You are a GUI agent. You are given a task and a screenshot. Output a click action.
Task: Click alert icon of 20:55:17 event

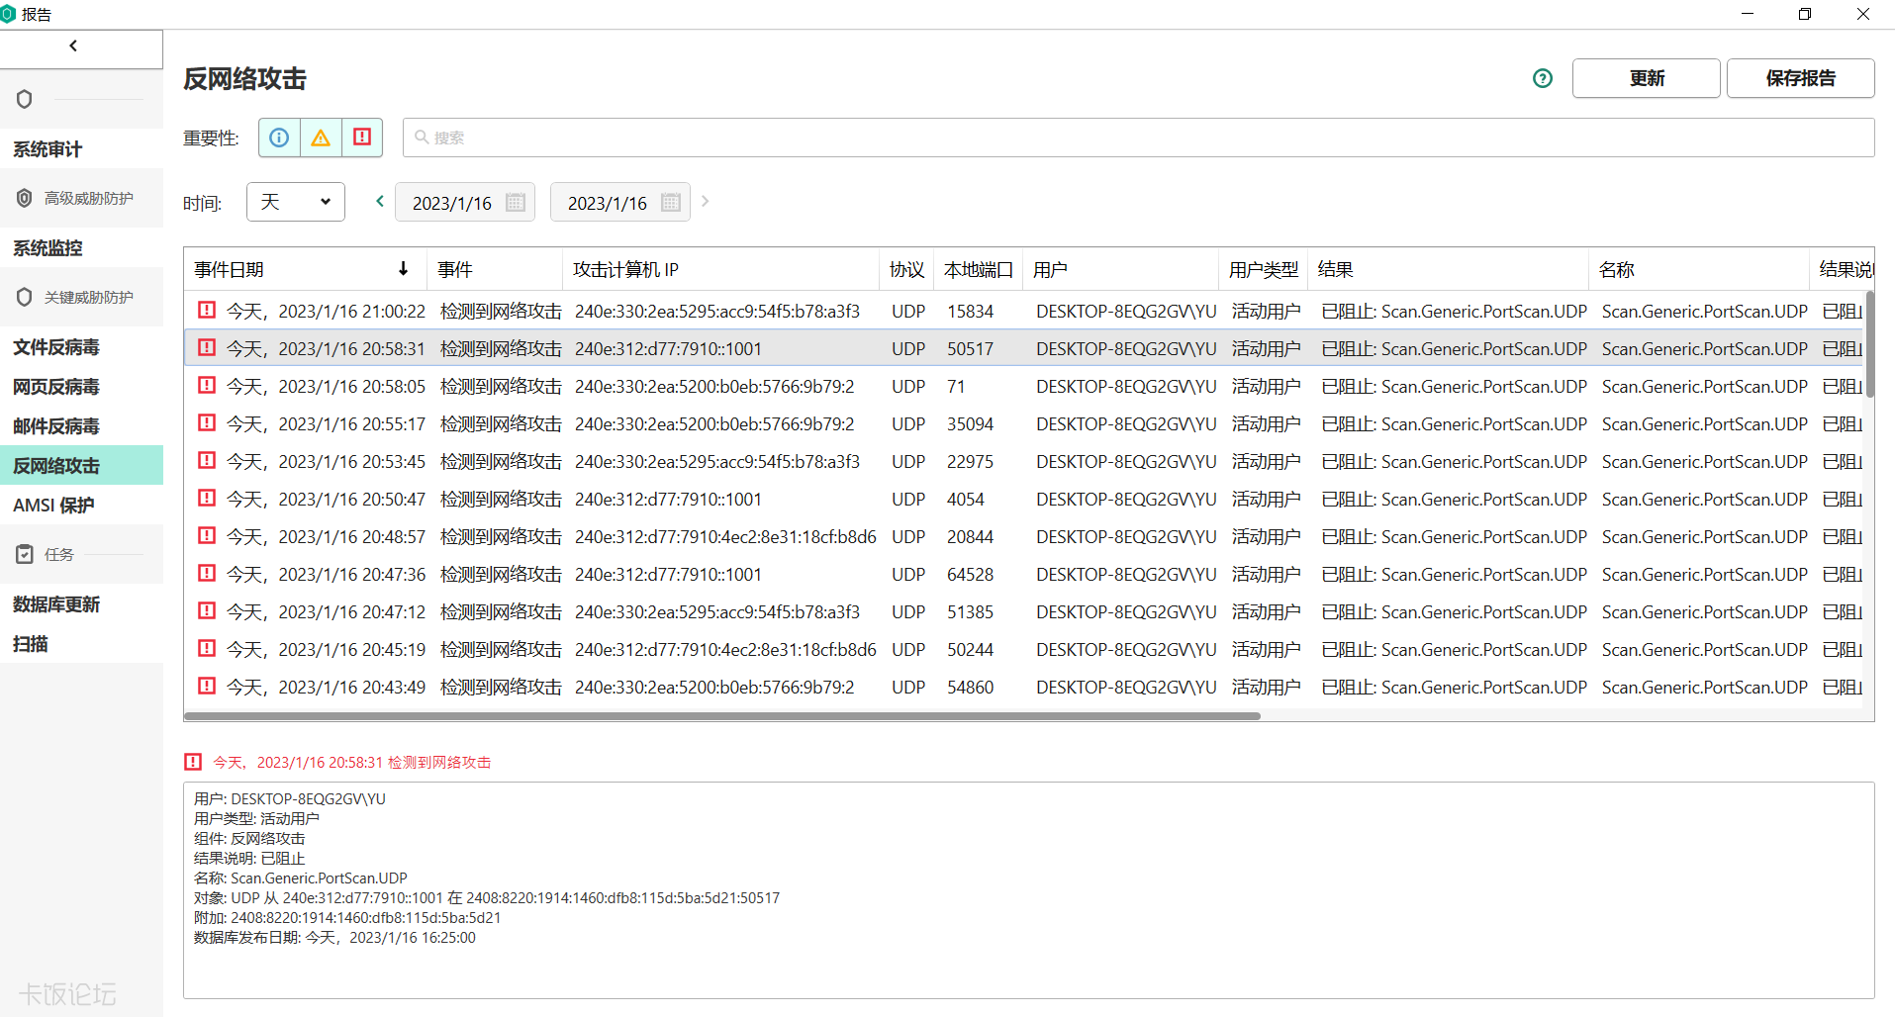tap(207, 422)
